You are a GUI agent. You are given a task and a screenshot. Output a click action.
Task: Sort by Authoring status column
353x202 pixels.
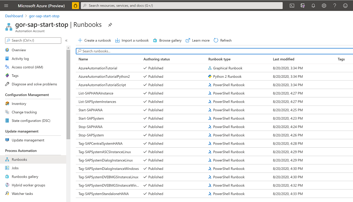click(156, 59)
